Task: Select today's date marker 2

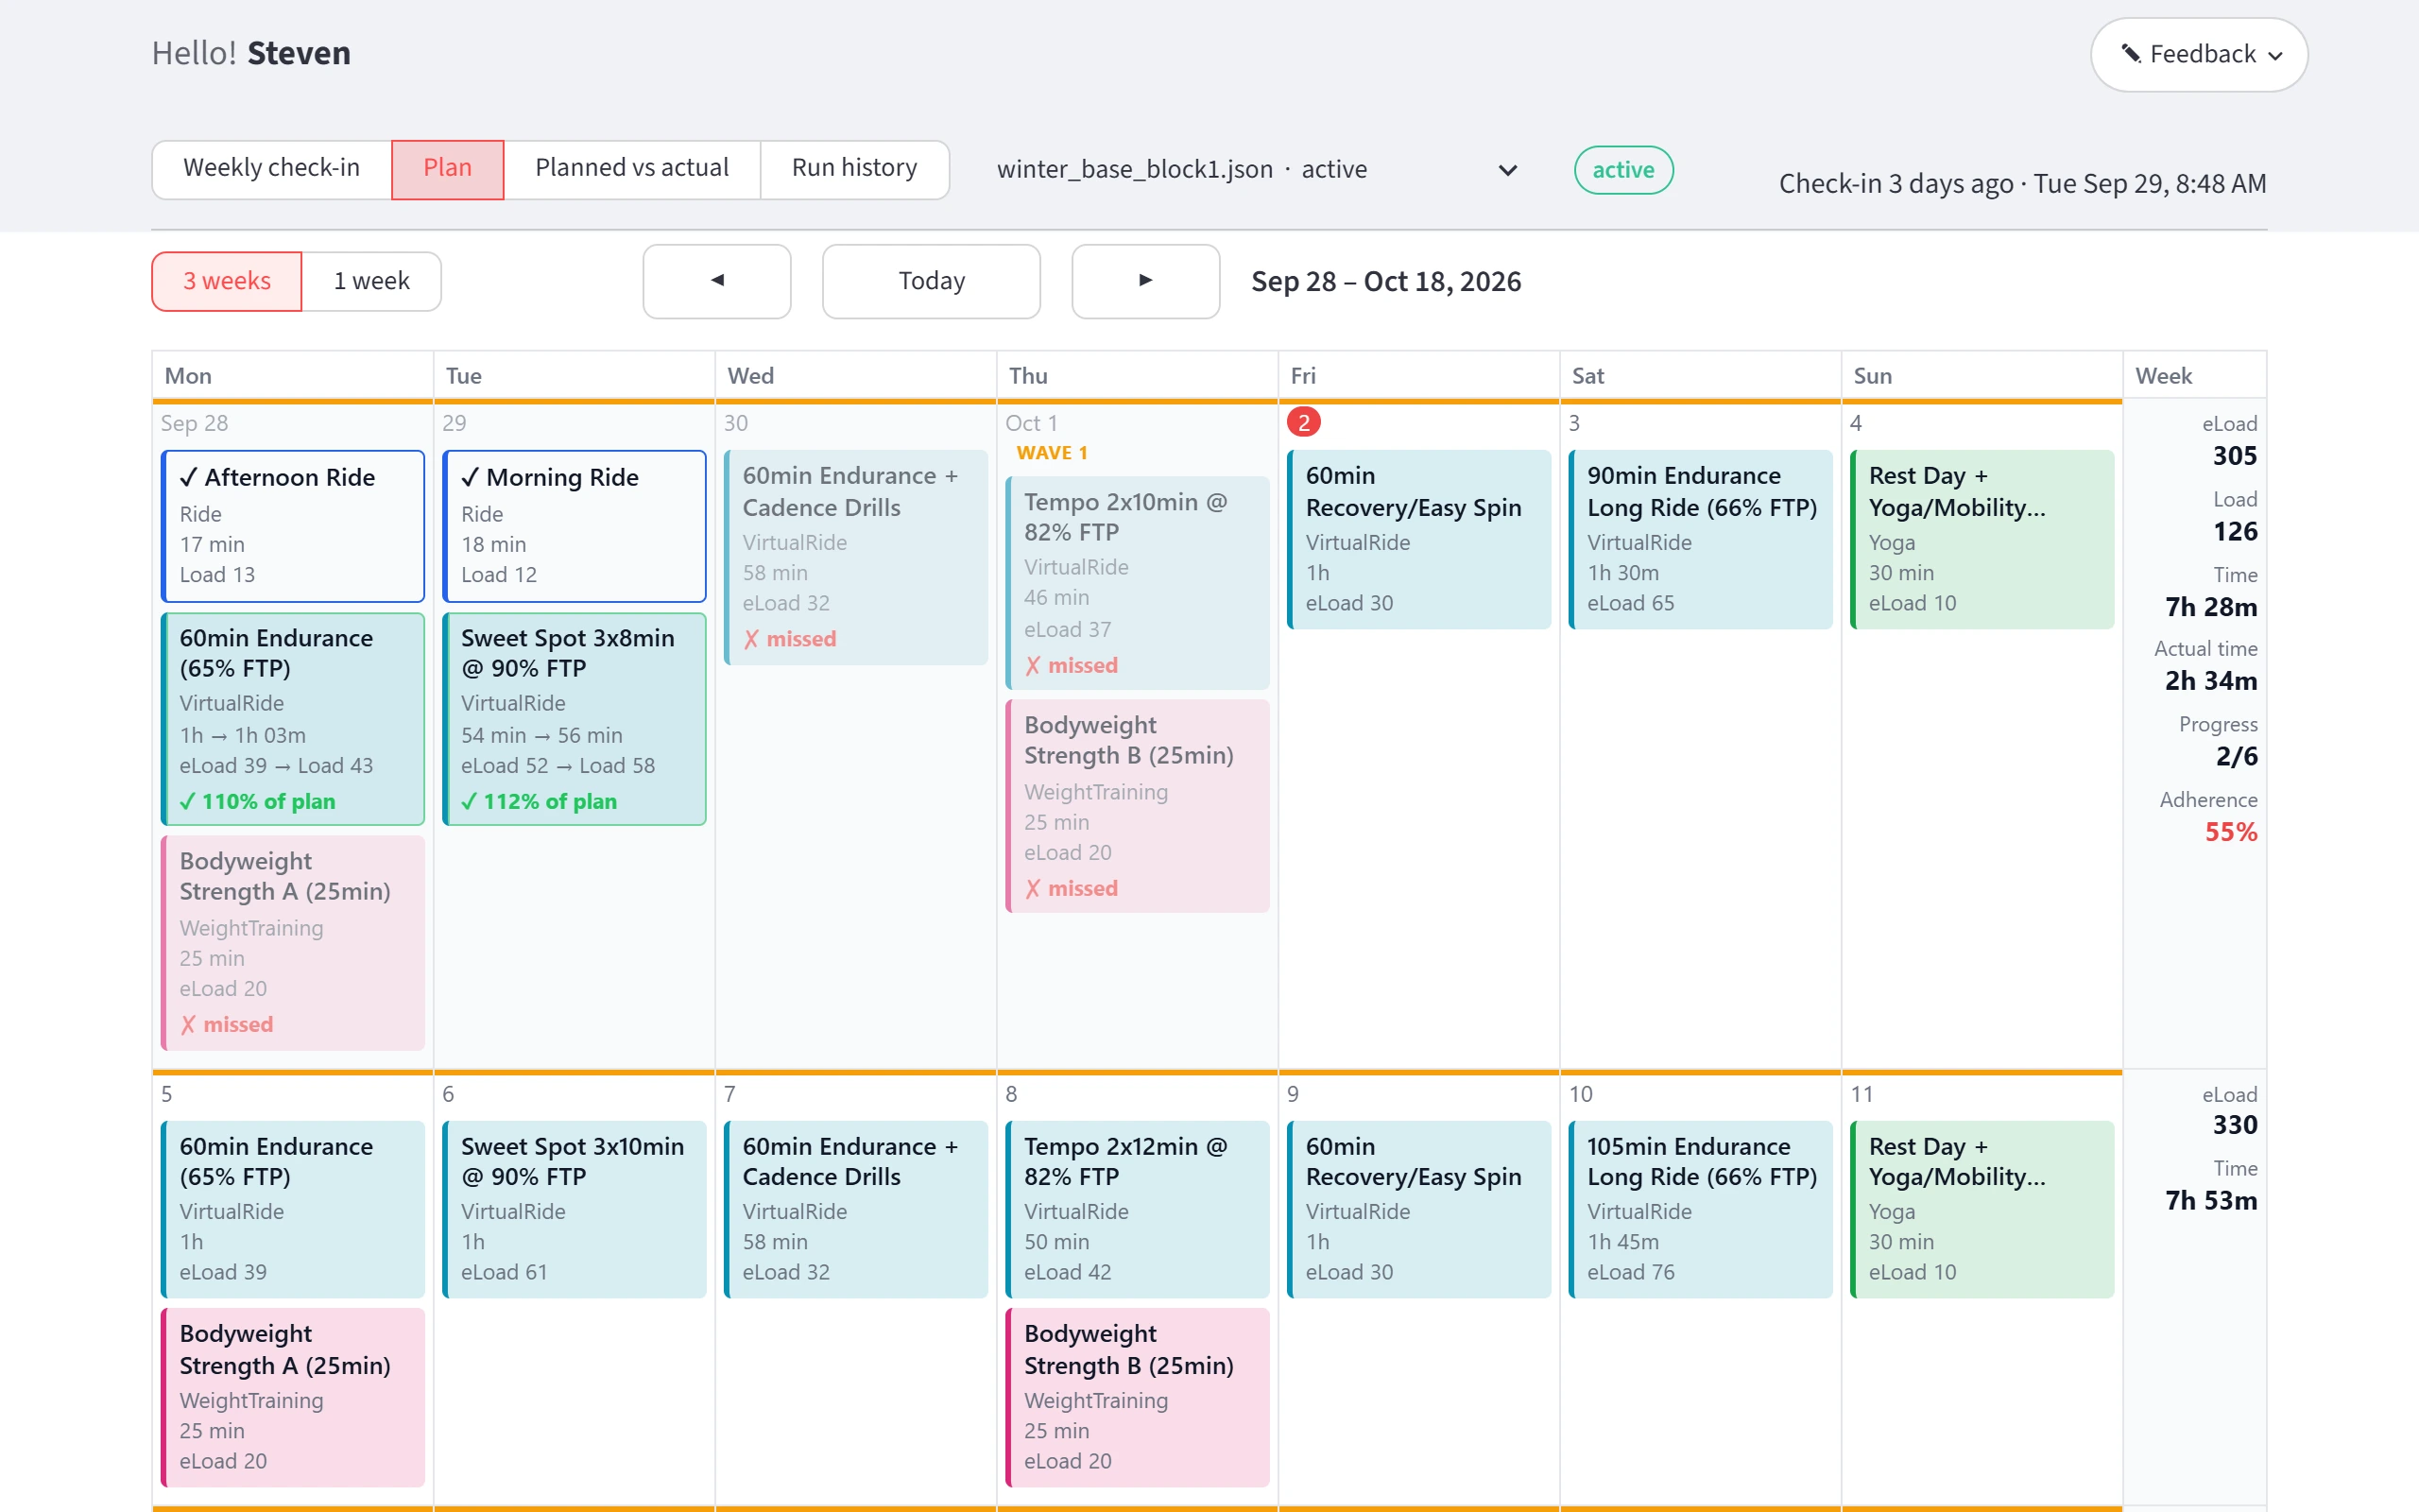Action: tap(1303, 423)
